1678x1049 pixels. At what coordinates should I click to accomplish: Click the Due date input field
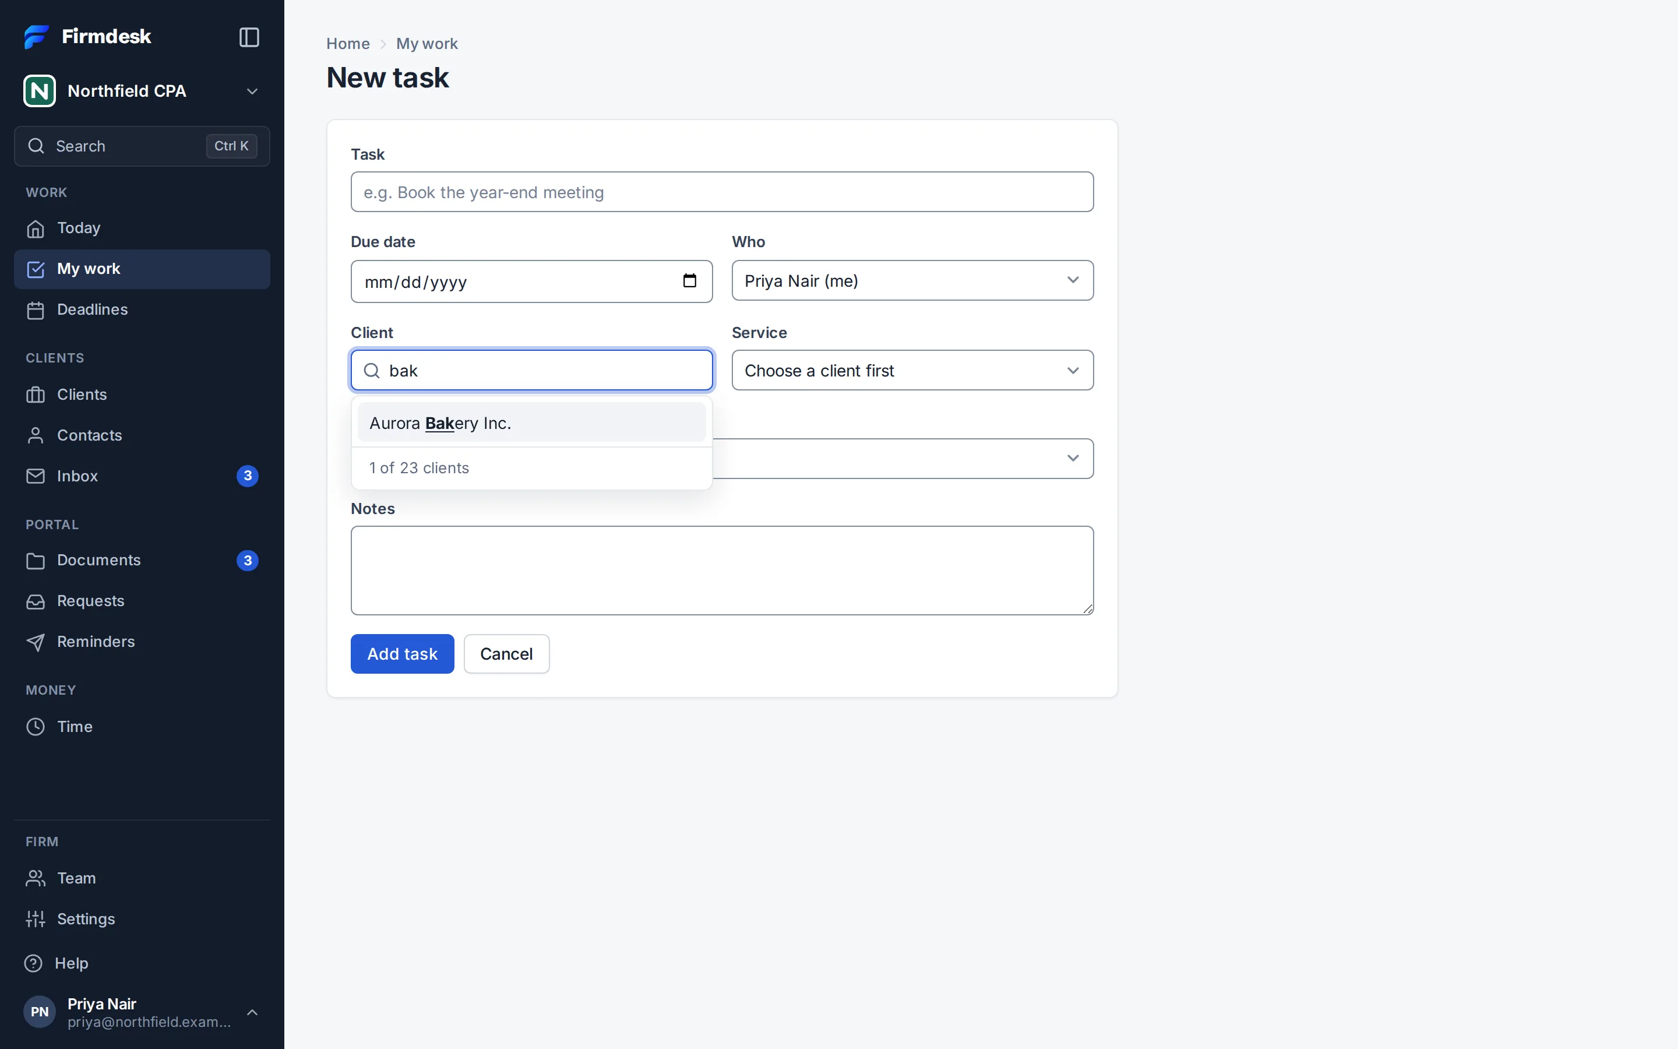coord(532,281)
